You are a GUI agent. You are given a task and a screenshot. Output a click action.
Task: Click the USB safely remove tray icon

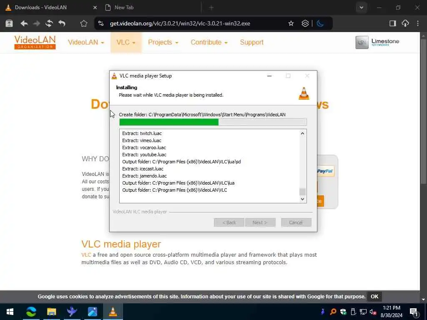[353, 312]
